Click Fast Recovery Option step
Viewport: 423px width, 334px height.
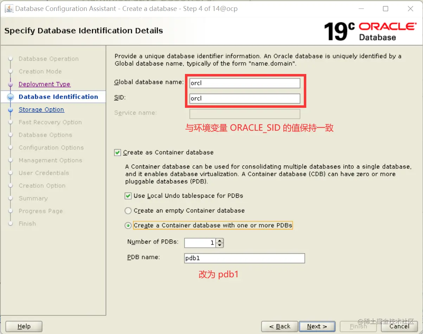pyautogui.click(x=50, y=122)
